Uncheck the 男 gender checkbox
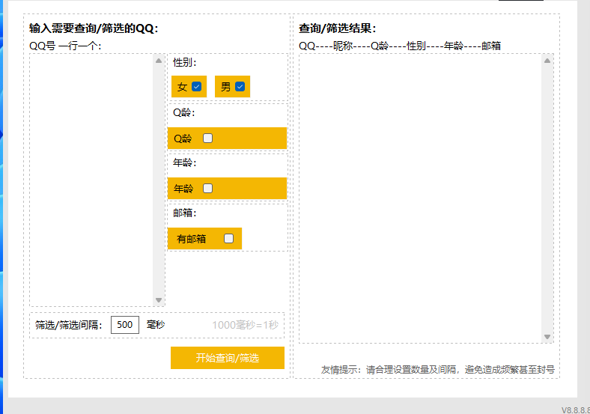The image size is (590, 414). point(240,87)
